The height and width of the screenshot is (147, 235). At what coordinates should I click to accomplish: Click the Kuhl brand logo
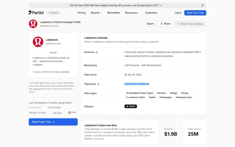(x=72, y=112)
